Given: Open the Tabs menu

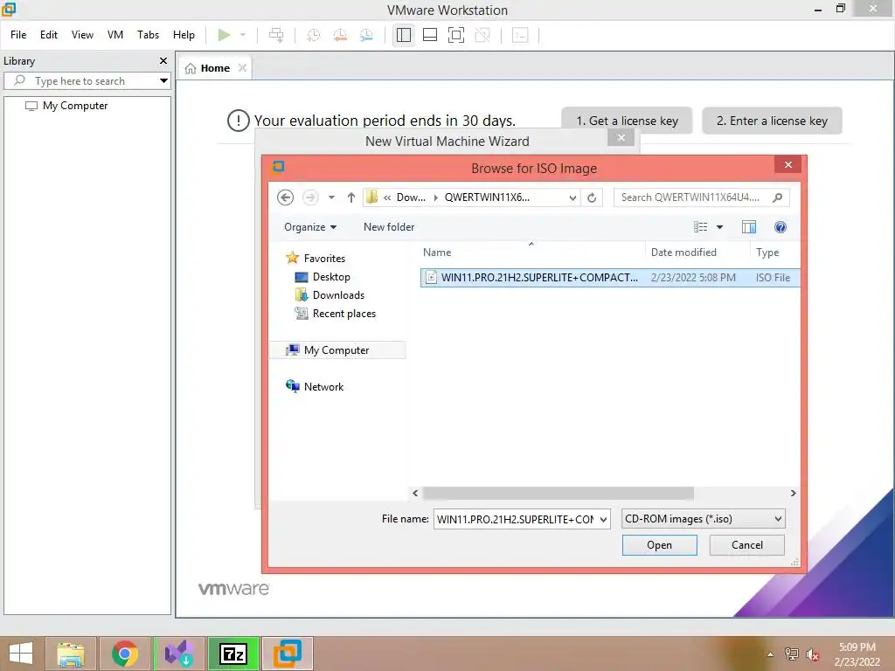Looking at the screenshot, I should (148, 35).
